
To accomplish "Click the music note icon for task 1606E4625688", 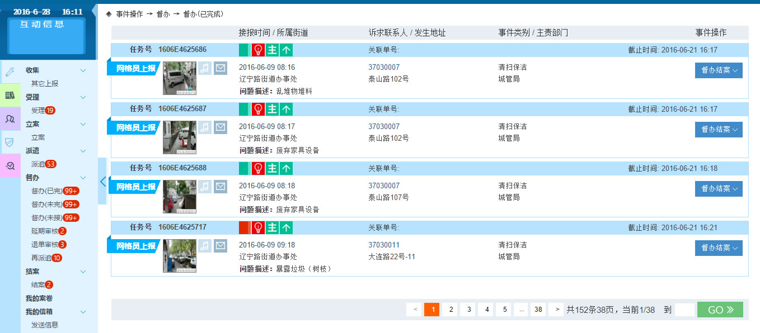I will point(205,187).
